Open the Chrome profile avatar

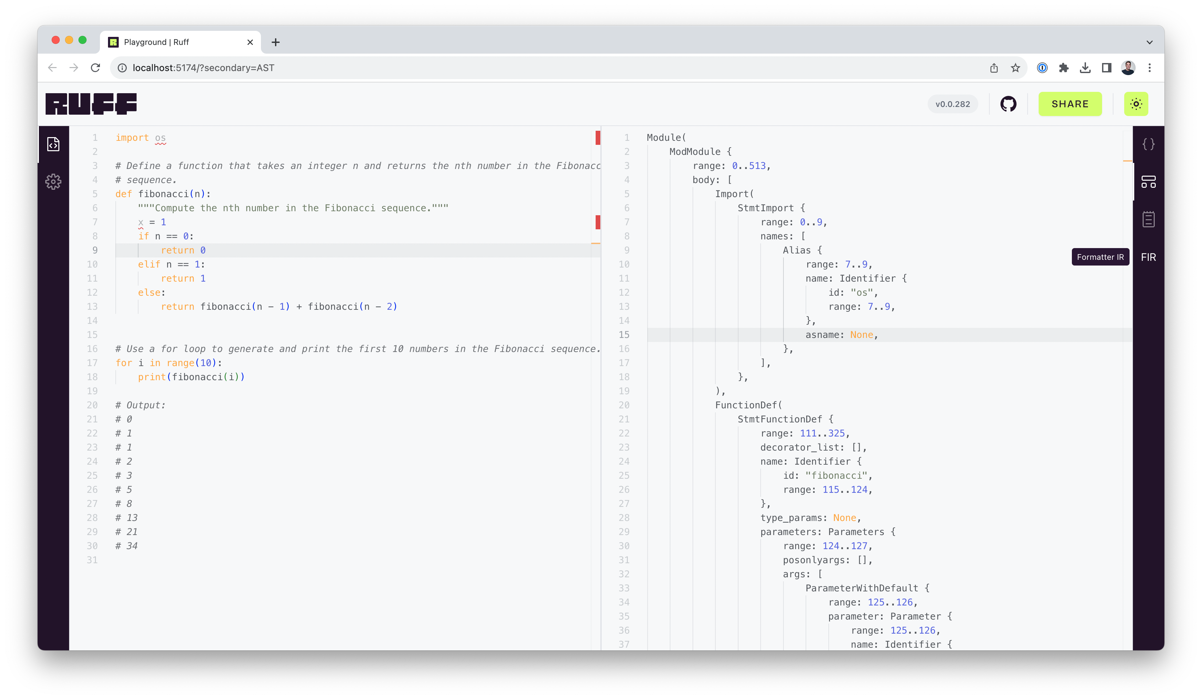pyautogui.click(x=1128, y=68)
